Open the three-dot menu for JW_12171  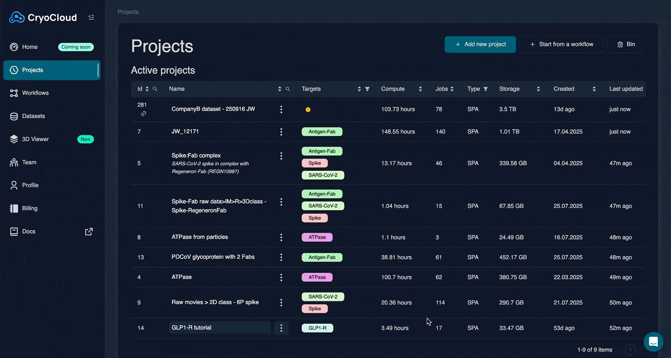pos(281,132)
